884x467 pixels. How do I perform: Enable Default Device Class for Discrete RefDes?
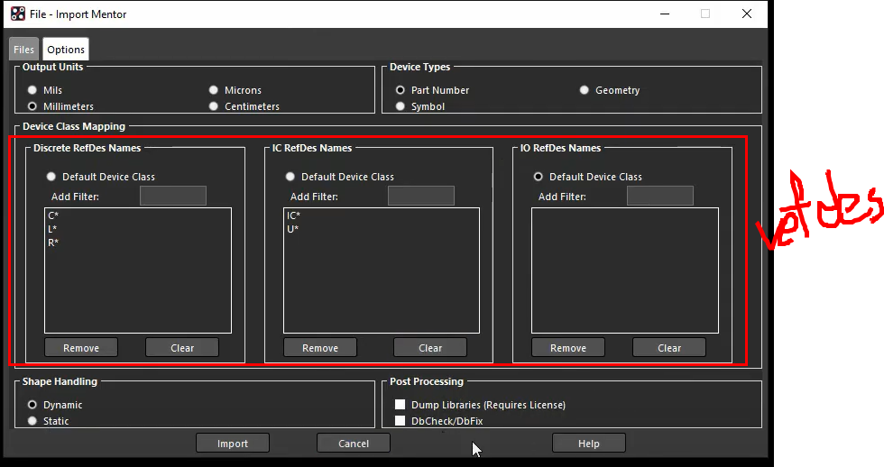point(51,177)
